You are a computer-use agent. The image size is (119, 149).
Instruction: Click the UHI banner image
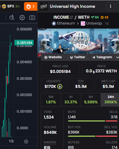click(x=78, y=41)
